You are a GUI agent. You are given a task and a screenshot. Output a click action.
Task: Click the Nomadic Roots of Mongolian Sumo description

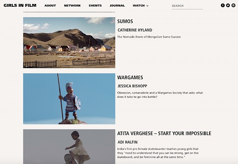pos(149,37)
